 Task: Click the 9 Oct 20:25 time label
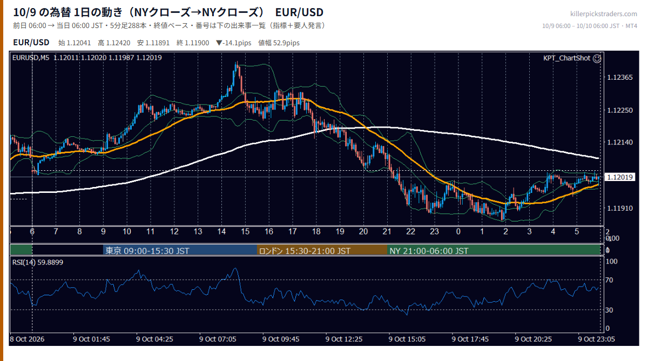pyautogui.click(x=534, y=339)
